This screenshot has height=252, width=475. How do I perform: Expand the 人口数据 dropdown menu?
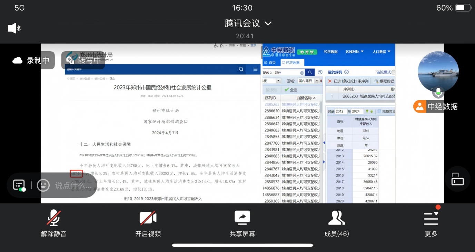[x=381, y=52]
